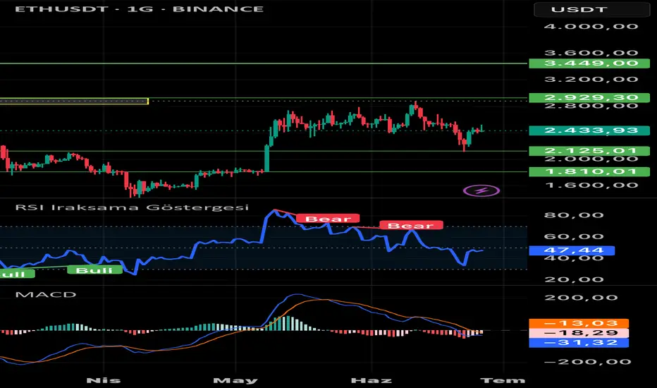Open the MACD indicator title
Screen dimensions: 657x388
(46, 294)
